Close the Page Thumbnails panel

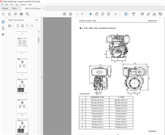click(37, 20)
